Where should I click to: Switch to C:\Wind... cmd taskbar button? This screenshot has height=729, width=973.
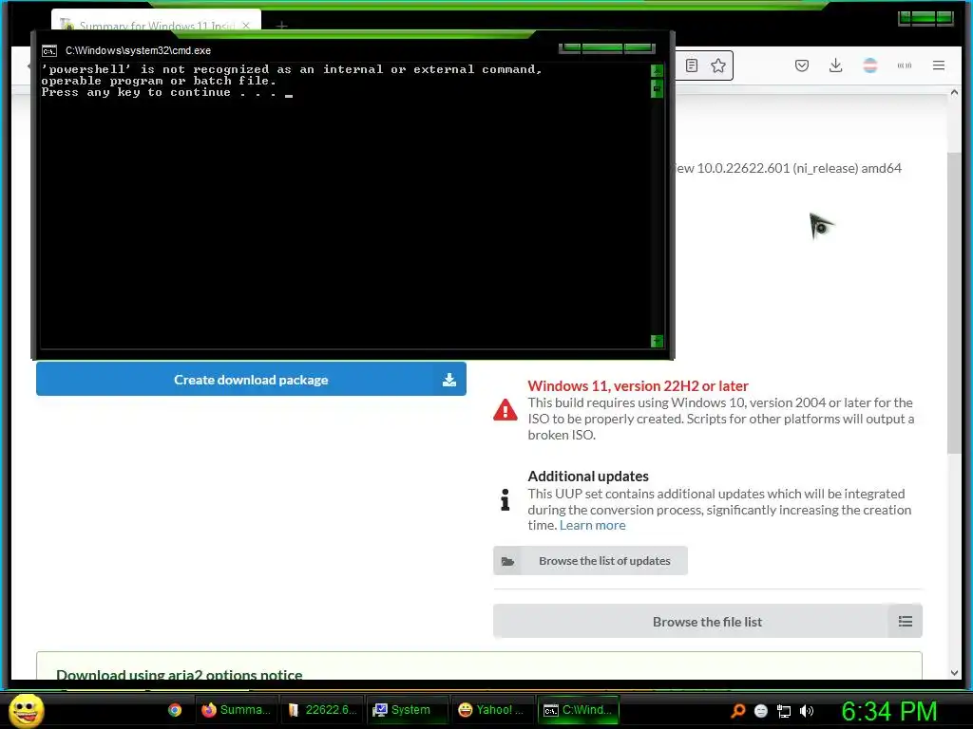[579, 710]
